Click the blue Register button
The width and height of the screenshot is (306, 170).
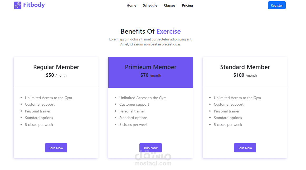[277, 5]
